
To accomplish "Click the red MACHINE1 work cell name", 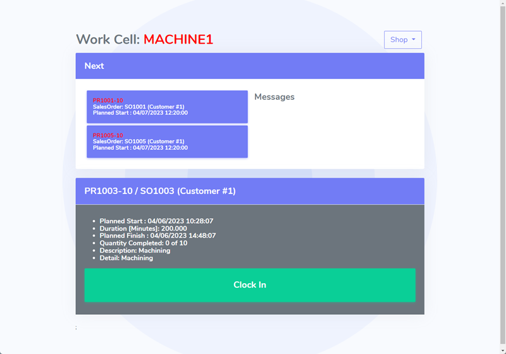I will click(178, 39).
